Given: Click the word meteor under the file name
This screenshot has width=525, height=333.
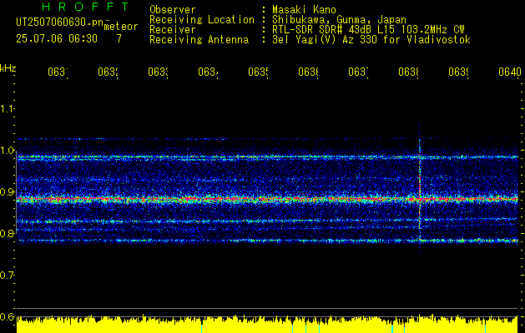Looking at the screenshot, I should point(121,27).
